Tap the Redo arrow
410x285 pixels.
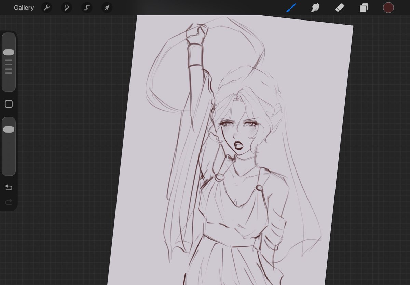9,202
